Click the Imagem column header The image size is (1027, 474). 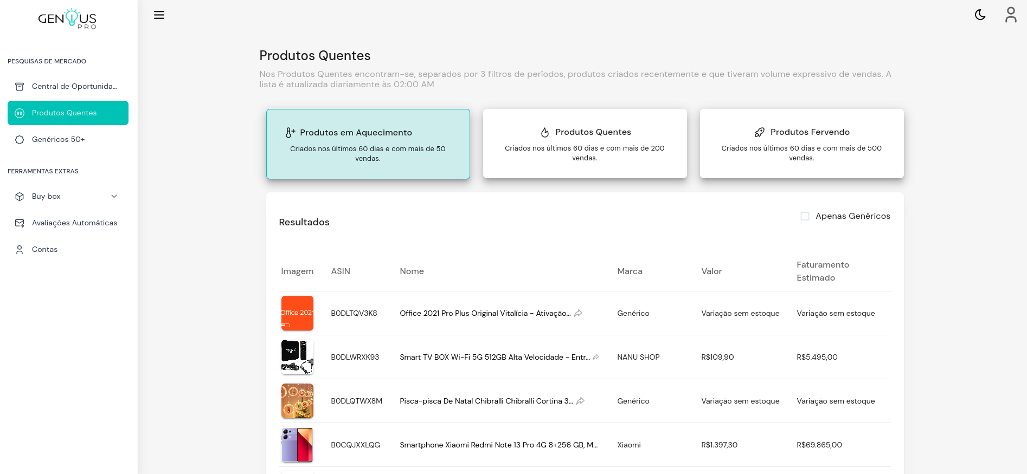297,271
